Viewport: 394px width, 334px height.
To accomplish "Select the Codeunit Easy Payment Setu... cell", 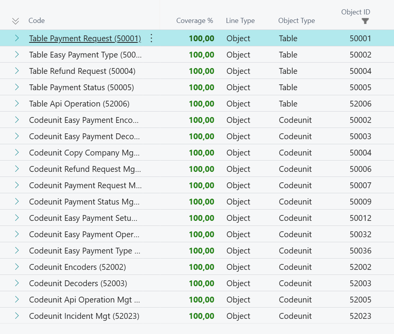I will (83, 218).
